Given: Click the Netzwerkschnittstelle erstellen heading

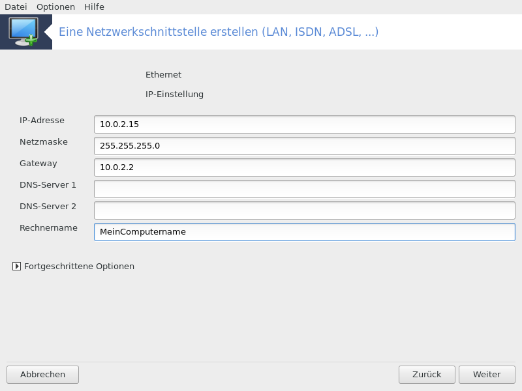Looking at the screenshot, I should tap(219, 32).
